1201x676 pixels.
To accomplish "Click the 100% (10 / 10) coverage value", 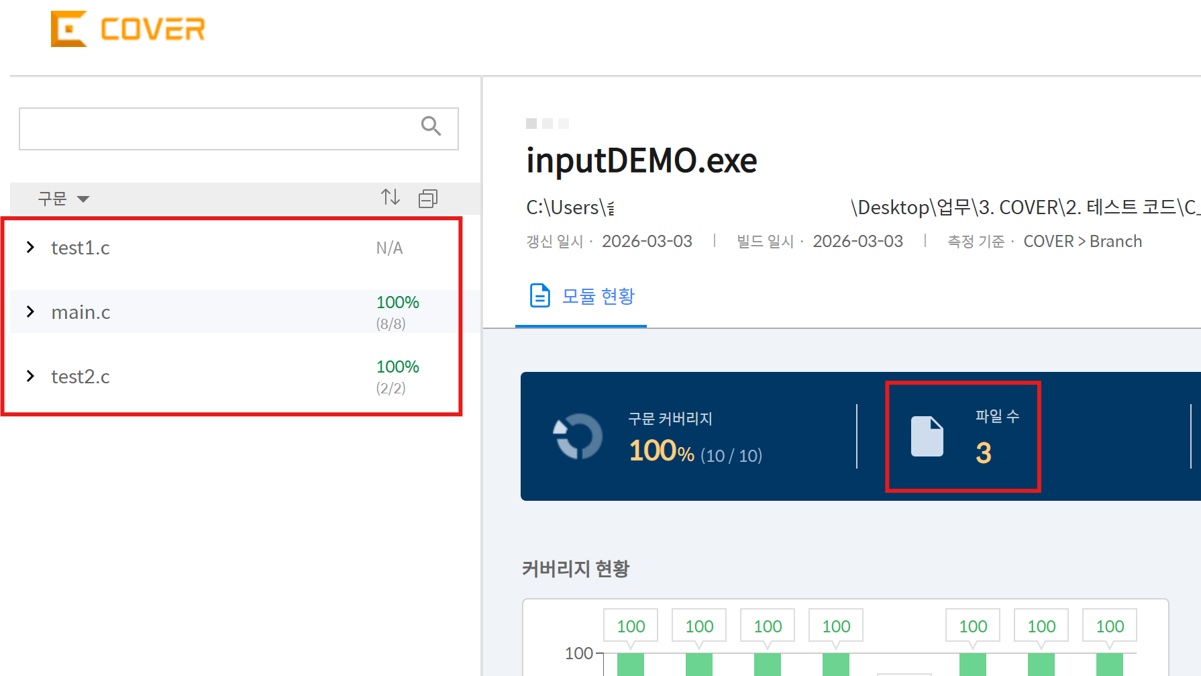I will point(695,451).
